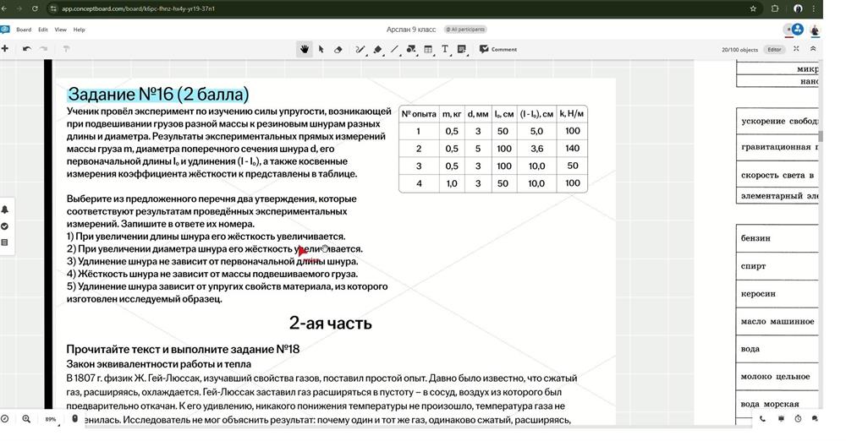846x441 pixels.
Task: Select the Hand pan tool
Action: point(305,49)
